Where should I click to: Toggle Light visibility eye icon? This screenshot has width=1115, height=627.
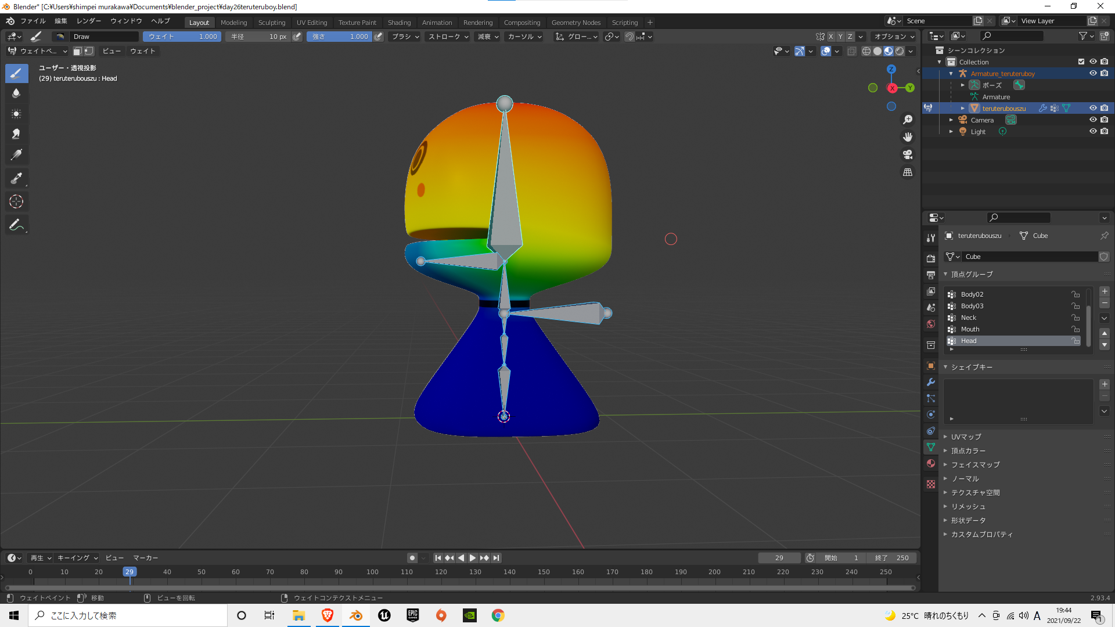click(1092, 132)
